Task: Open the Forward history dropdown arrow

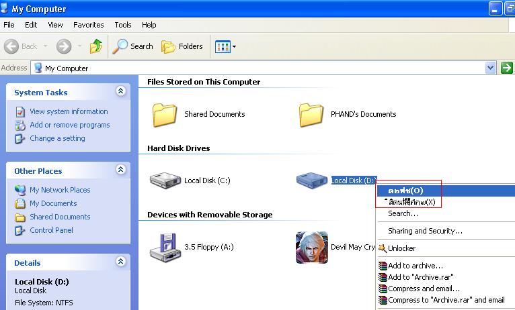Action: pos(79,46)
